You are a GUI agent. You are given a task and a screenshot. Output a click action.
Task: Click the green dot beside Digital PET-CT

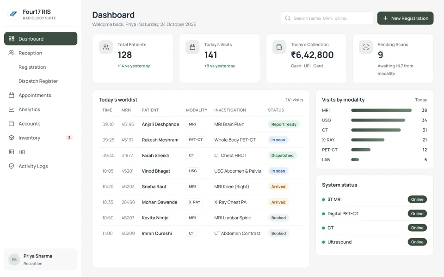323,214
